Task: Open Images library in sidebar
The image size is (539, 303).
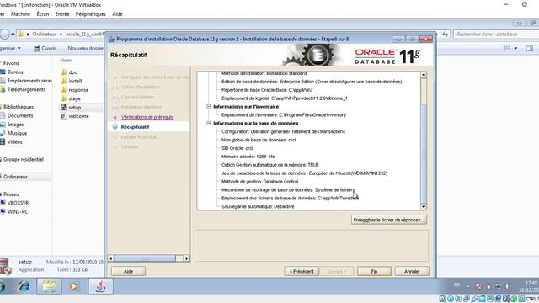Action: tap(13, 125)
